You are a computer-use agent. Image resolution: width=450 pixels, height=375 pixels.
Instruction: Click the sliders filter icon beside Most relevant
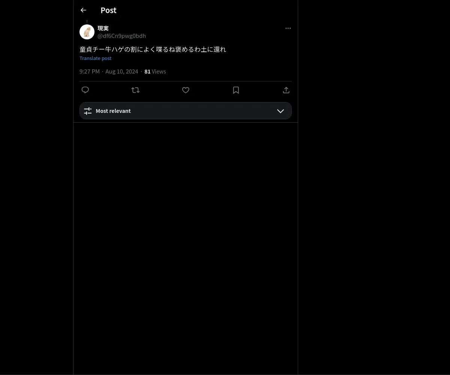tap(88, 111)
